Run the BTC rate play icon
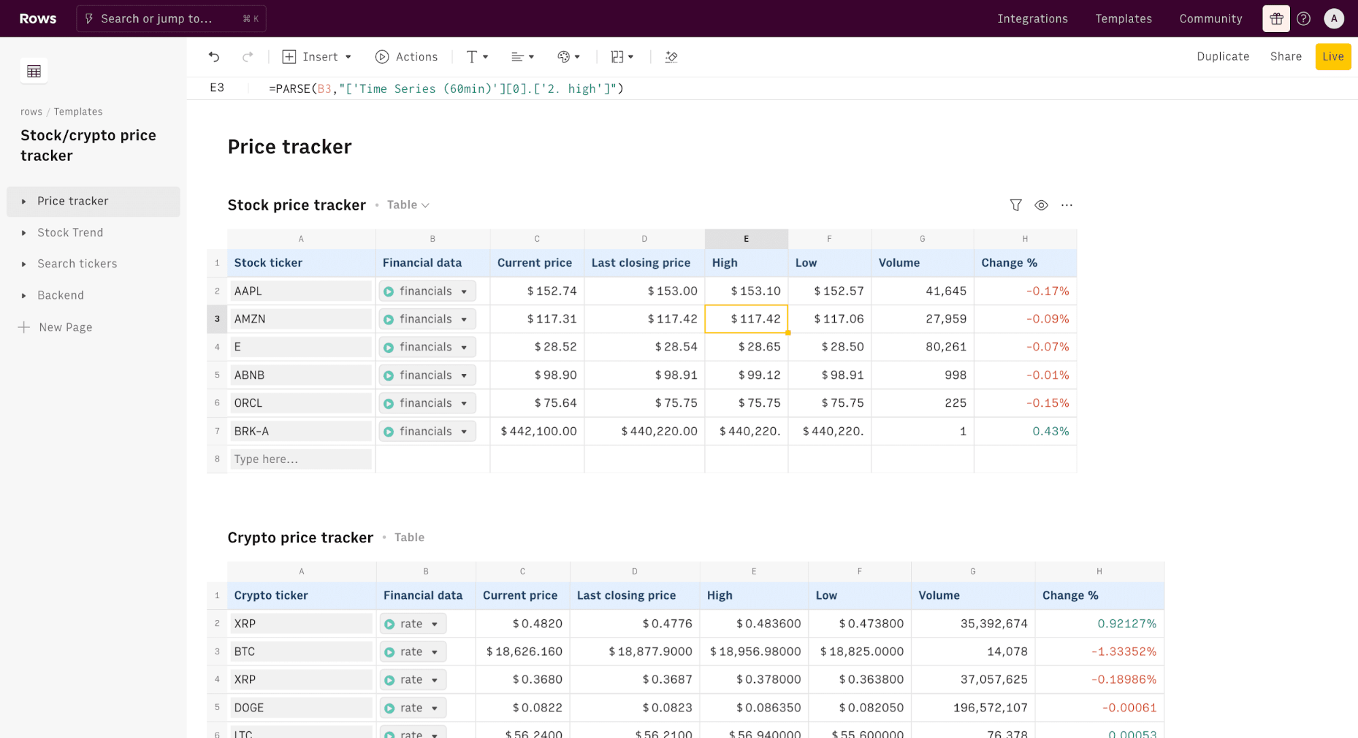1358x738 pixels. [389, 652]
